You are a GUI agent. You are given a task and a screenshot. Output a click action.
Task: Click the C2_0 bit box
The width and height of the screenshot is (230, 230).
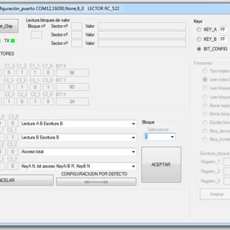[48, 101]
